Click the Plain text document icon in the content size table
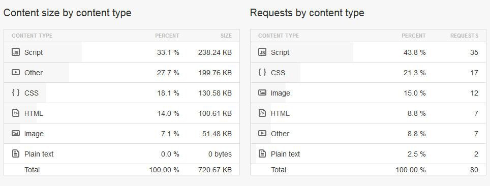The image size is (490, 186). [16, 154]
